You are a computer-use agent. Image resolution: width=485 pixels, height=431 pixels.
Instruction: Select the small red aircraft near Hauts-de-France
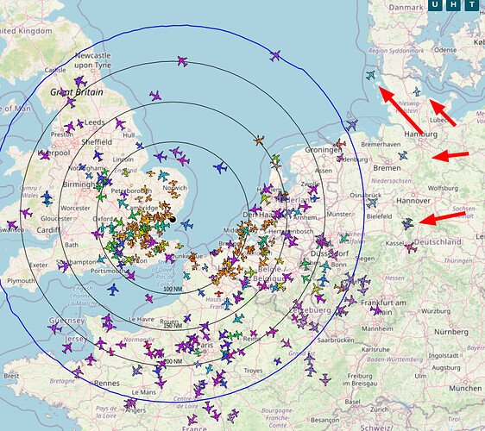218,294
